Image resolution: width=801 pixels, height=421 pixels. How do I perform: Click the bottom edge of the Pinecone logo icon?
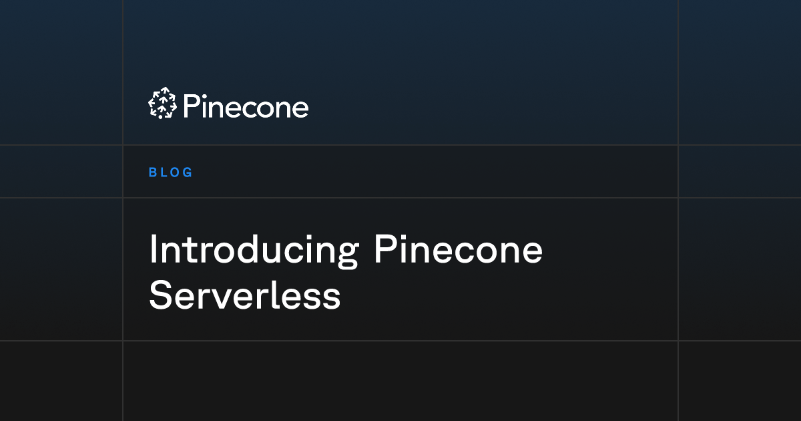coord(162,116)
